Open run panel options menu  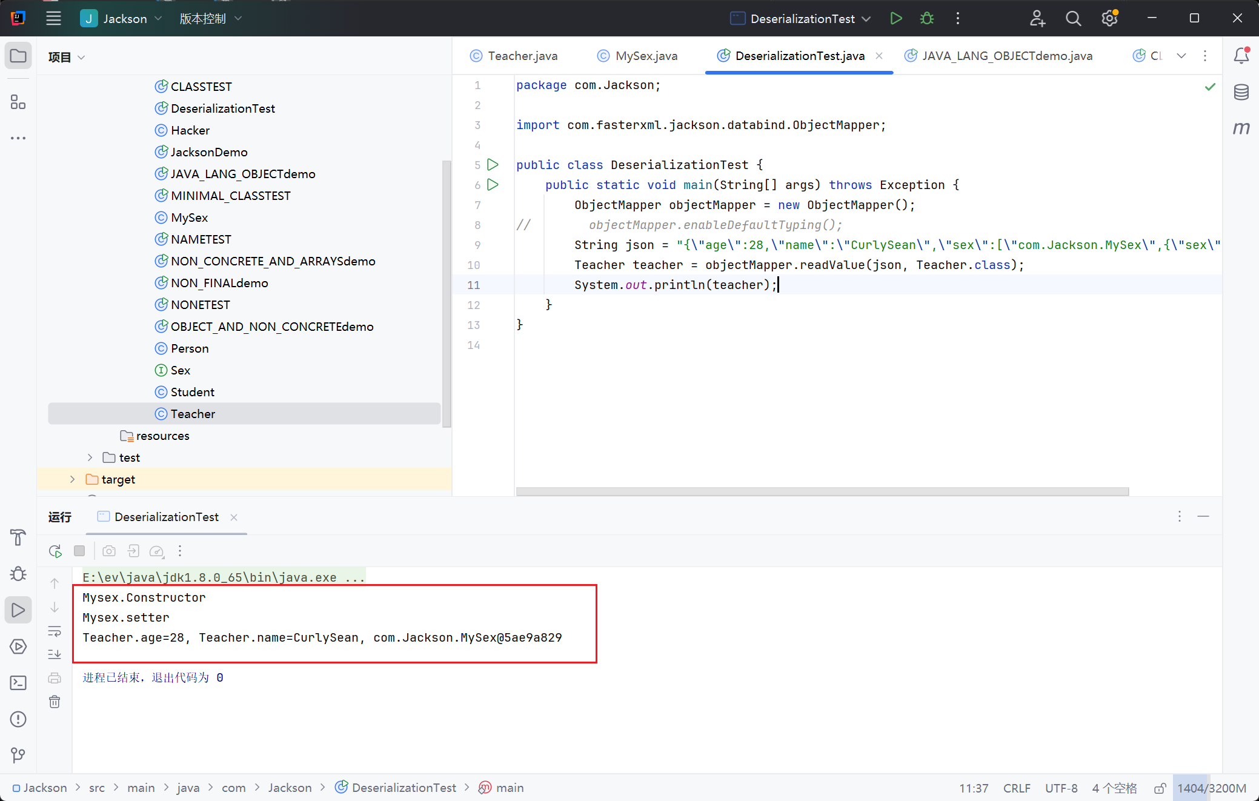coord(1179,516)
